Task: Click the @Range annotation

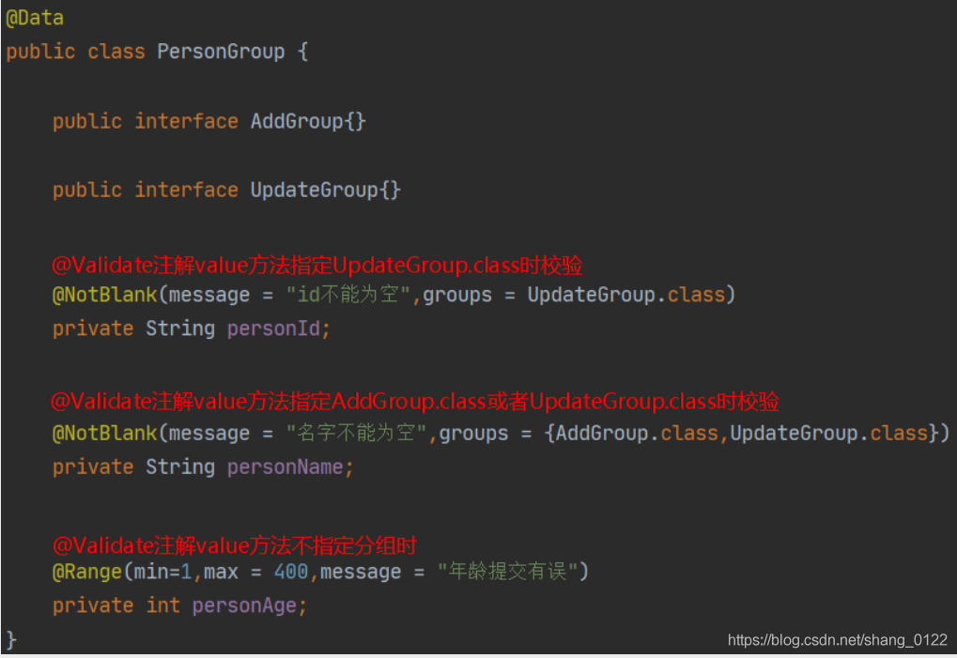Action: point(87,572)
